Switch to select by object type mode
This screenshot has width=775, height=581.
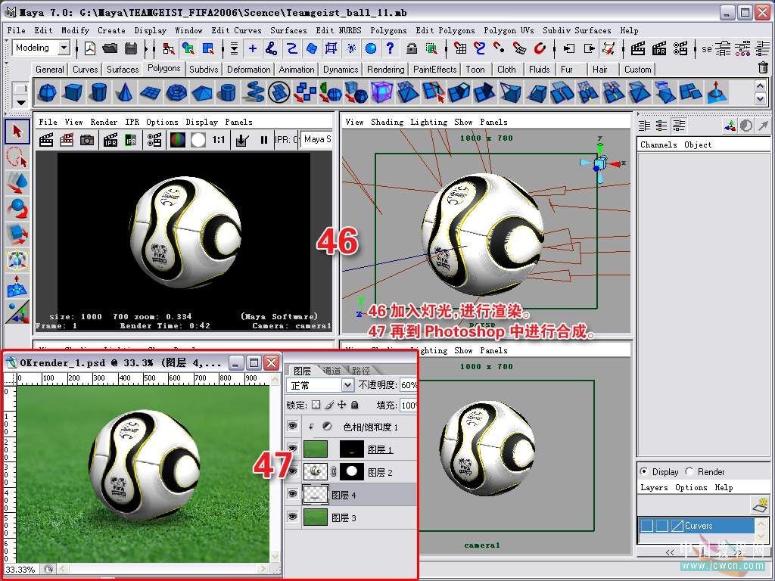[188, 48]
